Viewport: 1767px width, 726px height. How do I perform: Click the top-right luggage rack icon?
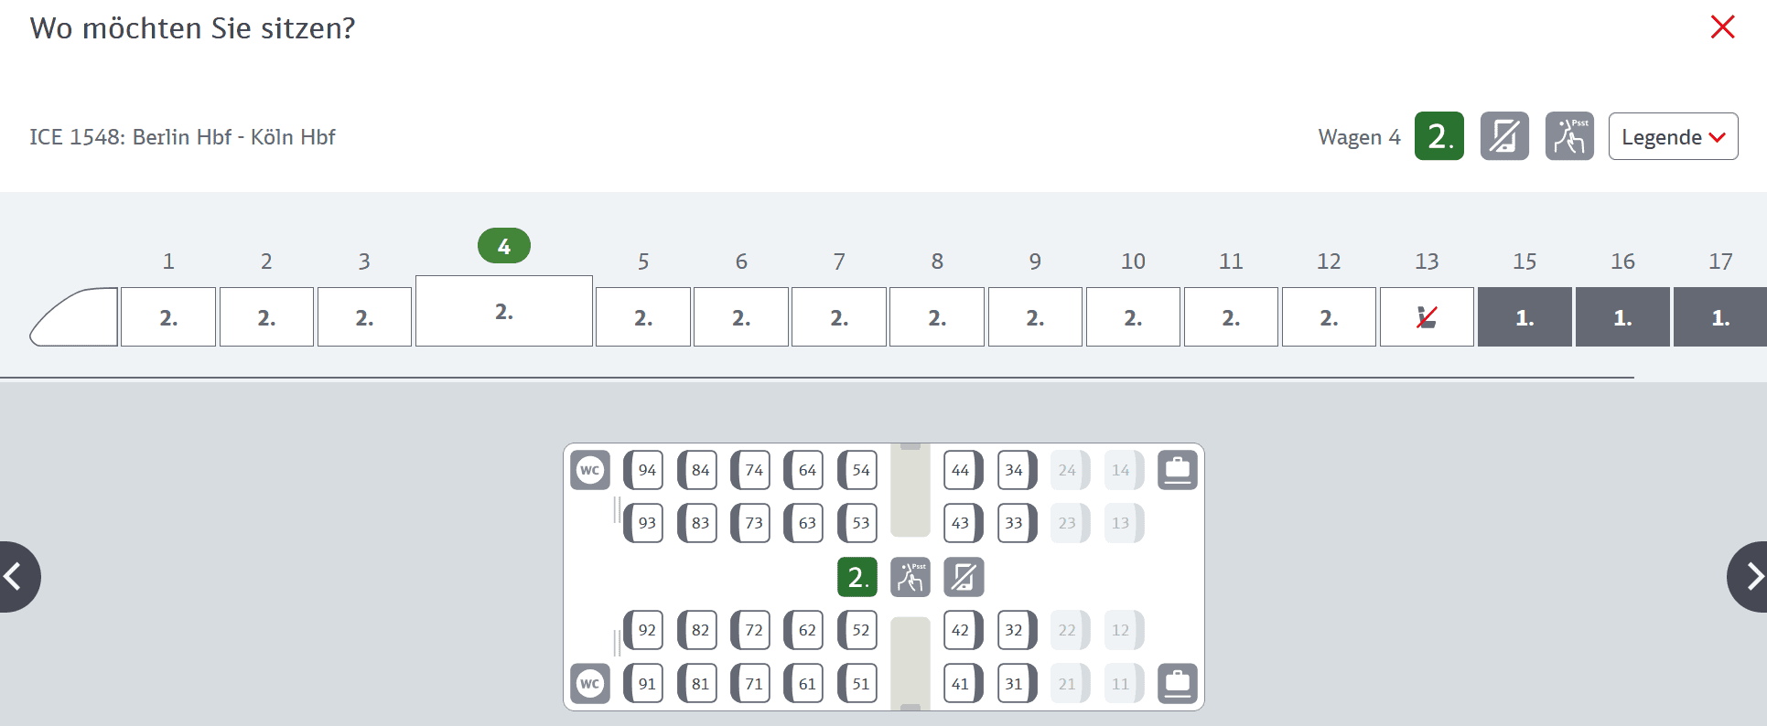coord(1178,470)
